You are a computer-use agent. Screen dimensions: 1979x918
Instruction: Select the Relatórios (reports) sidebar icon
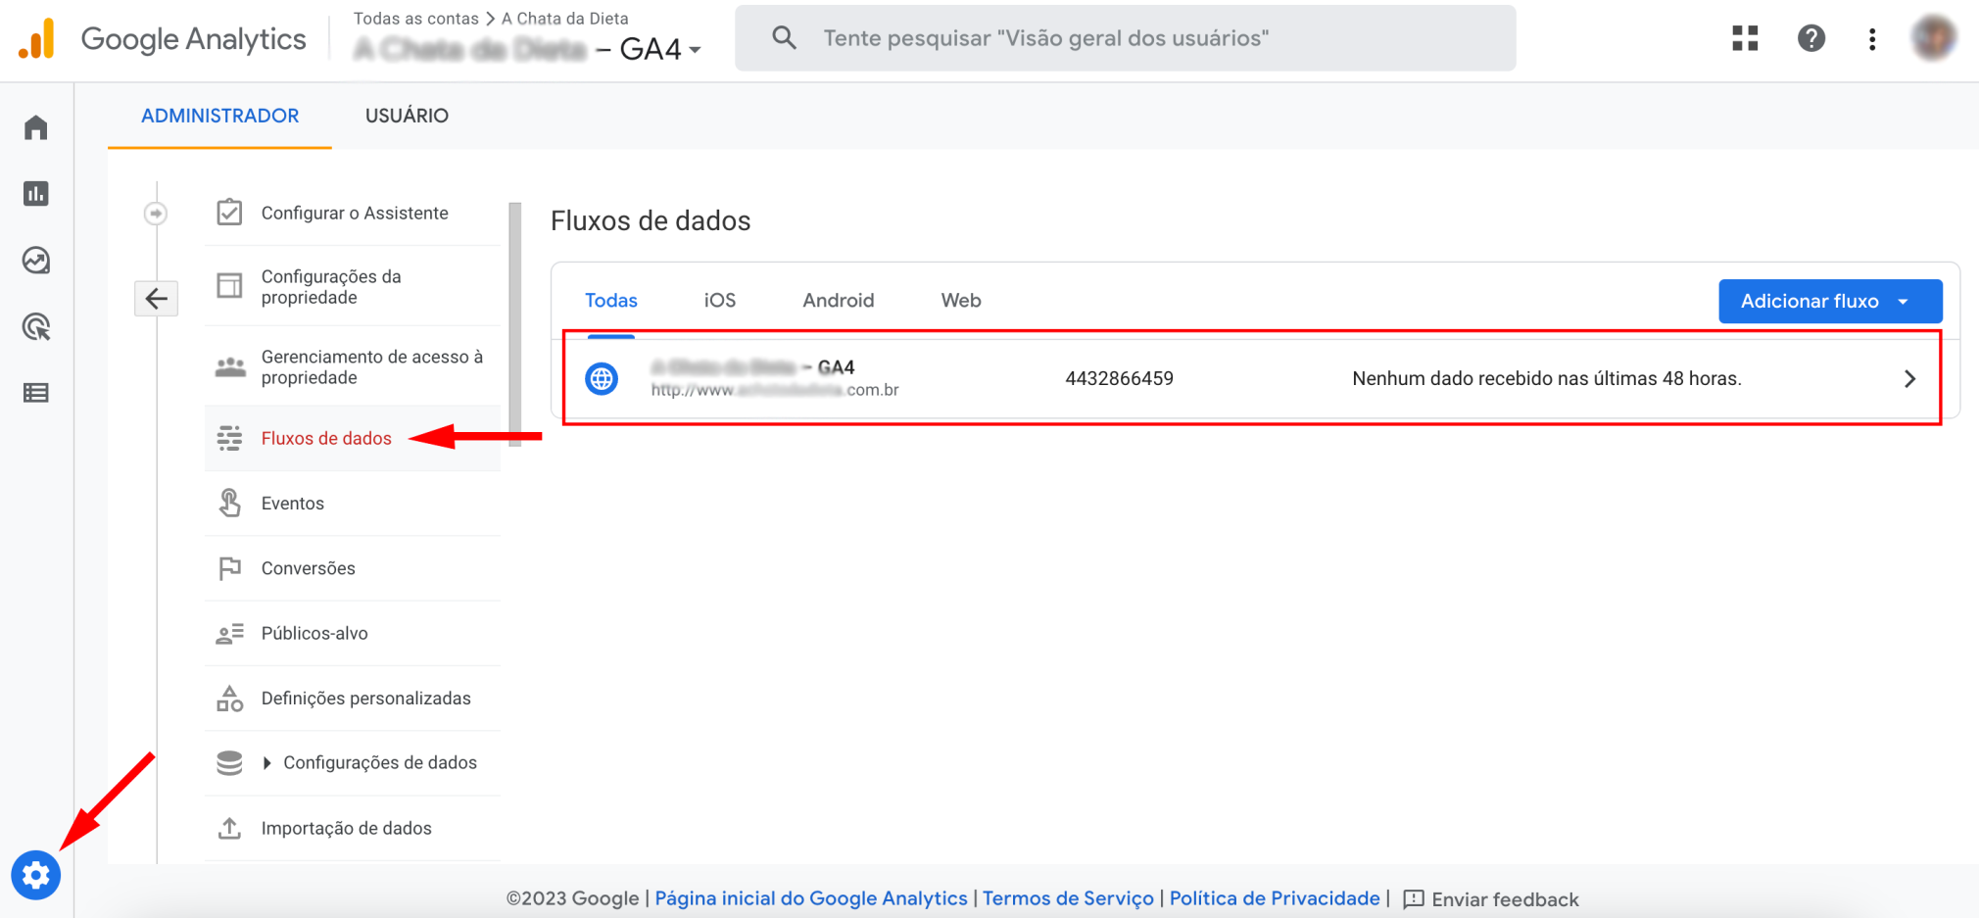coord(36,194)
